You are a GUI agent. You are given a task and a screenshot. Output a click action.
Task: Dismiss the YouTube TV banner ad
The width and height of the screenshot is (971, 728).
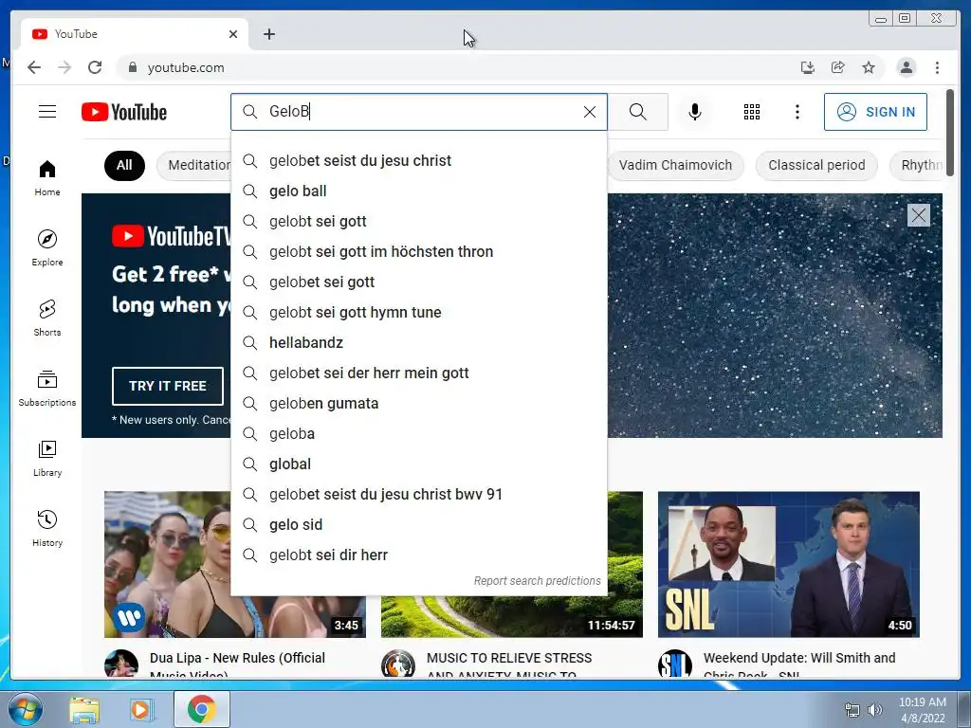tap(918, 215)
